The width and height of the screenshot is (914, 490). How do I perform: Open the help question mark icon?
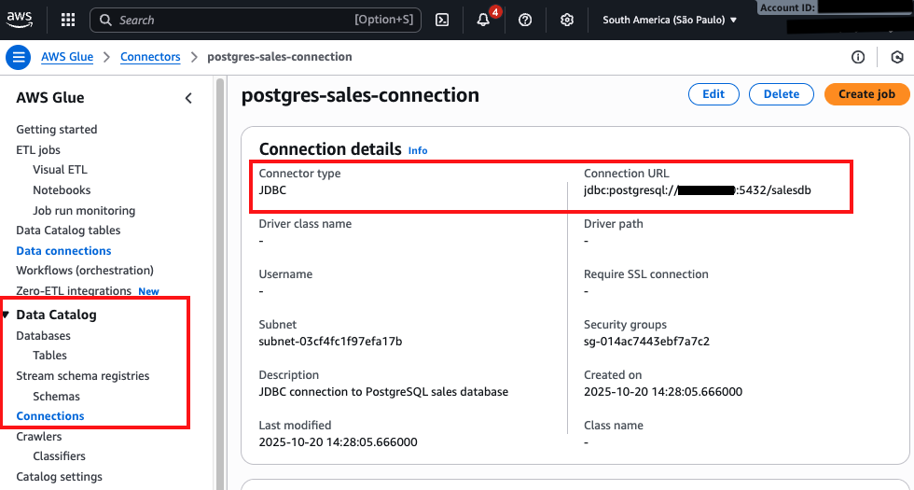click(525, 20)
